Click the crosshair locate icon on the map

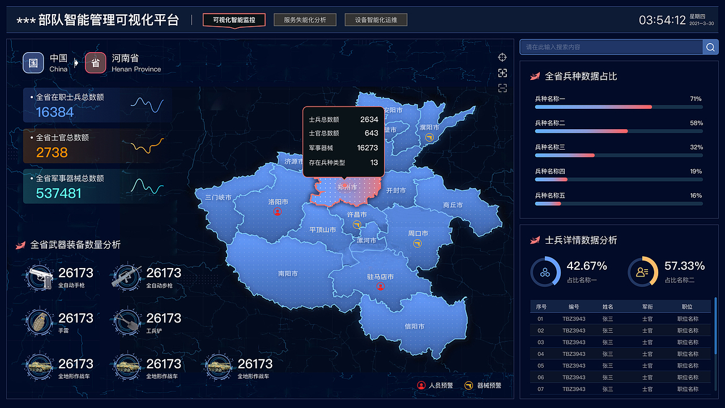pos(502,57)
